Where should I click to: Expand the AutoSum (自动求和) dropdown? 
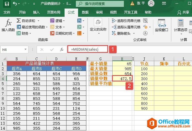point(38,21)
